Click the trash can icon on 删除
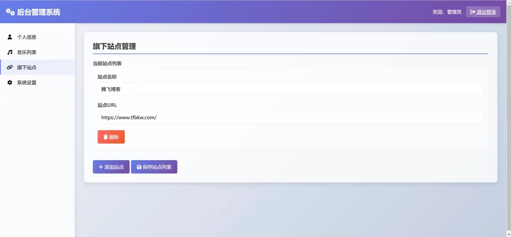Viewport: 511px width, 237px height. click(105, 137)
